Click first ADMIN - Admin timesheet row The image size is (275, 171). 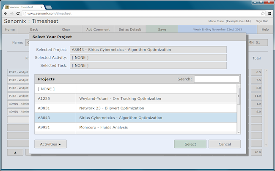18,104
